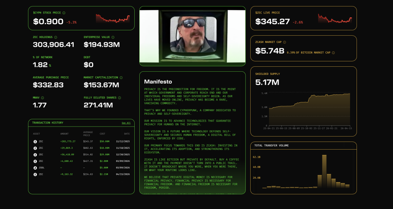This screenshot has height=209, width=393.
Task: Click the $194.93M enterprise value
Action: (102, 44)
